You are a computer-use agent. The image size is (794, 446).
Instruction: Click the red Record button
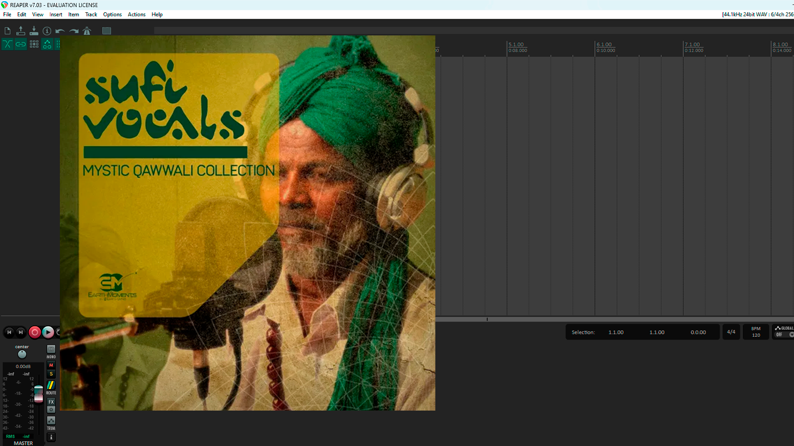[35, 332]
